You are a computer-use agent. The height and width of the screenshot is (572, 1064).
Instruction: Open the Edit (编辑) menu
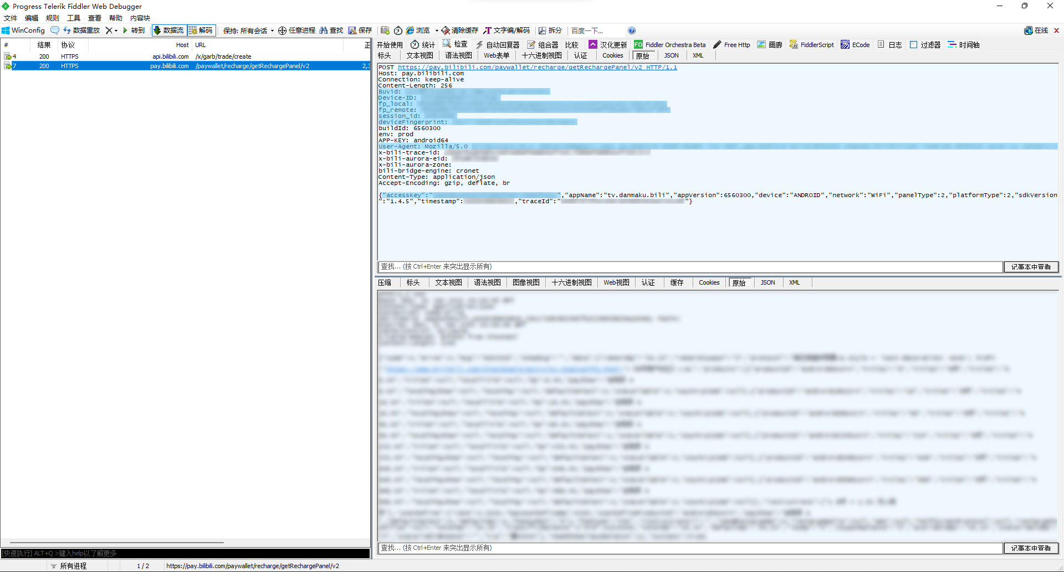tap(32, 18)
